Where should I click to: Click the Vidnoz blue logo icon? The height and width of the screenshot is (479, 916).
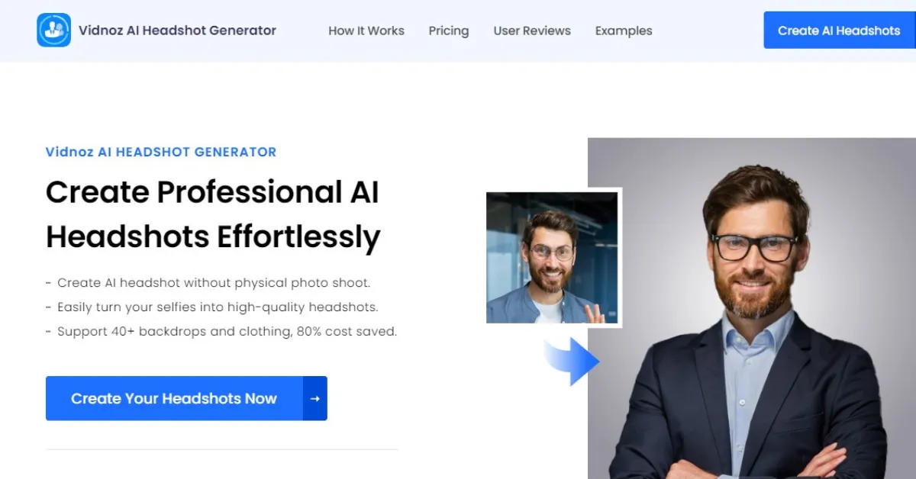click(x=54, y=31)
